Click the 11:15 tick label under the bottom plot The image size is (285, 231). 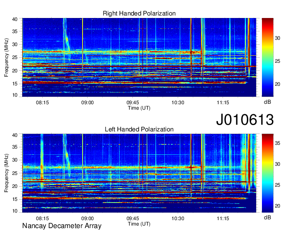point(223,218)
